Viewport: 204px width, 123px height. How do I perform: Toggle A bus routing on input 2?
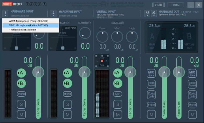click(x=67, y=73)
